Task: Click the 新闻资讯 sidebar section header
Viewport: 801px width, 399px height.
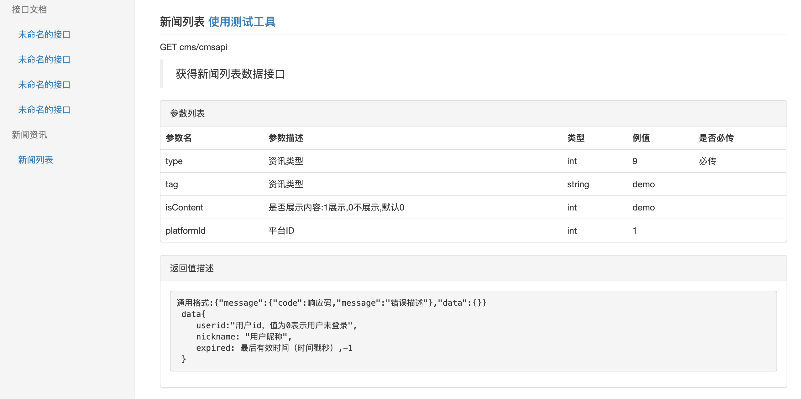Action: (x=29, y=135)
